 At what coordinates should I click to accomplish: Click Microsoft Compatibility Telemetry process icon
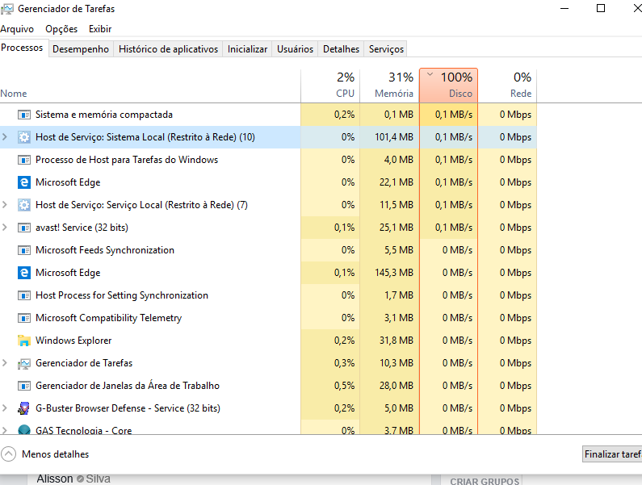click(24, 318)
